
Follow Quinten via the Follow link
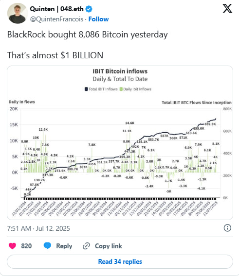click(x=98, y=19)
